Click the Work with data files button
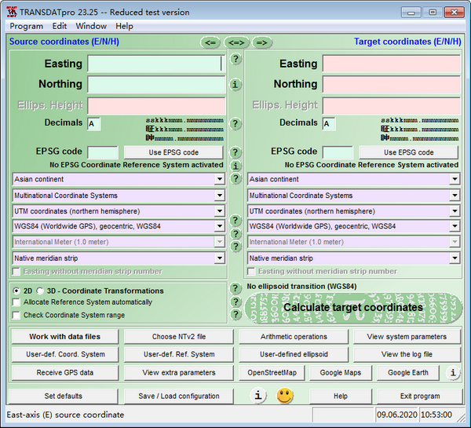471x428 pixels. click(64, 337)
